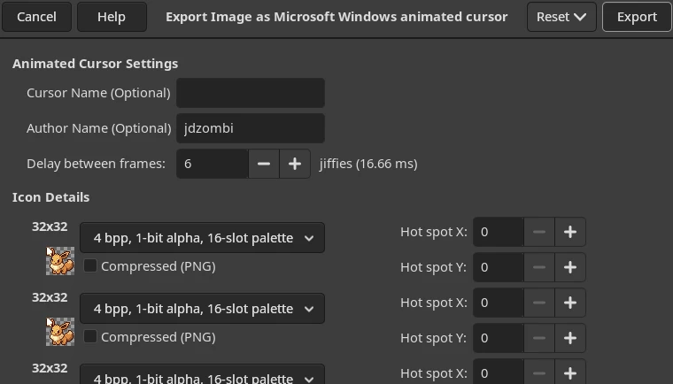Click third icon's Hot spot X value
The width and height of the screenshot is (673, 384).
pyautogui.click(x=499, y=372)
